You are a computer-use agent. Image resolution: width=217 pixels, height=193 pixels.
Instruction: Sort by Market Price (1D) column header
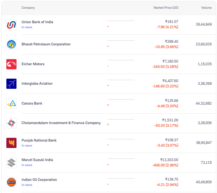(x=166, y=8)
